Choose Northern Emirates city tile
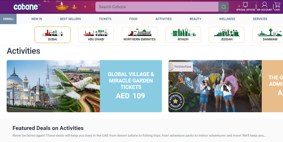 140,35
